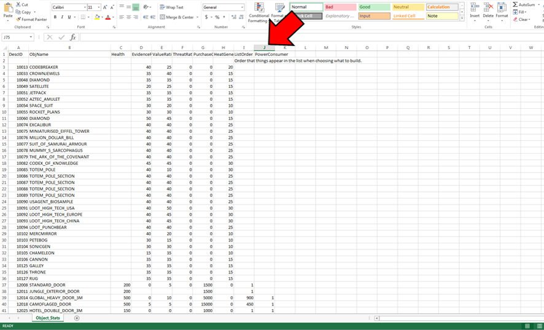Expand the cell Styles gallery
Screen dimensions: 544x330
[462, 18]
